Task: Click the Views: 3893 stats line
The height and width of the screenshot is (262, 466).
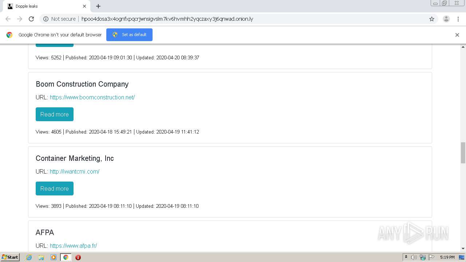Action: pyautogui.click(x=117, y=206)
